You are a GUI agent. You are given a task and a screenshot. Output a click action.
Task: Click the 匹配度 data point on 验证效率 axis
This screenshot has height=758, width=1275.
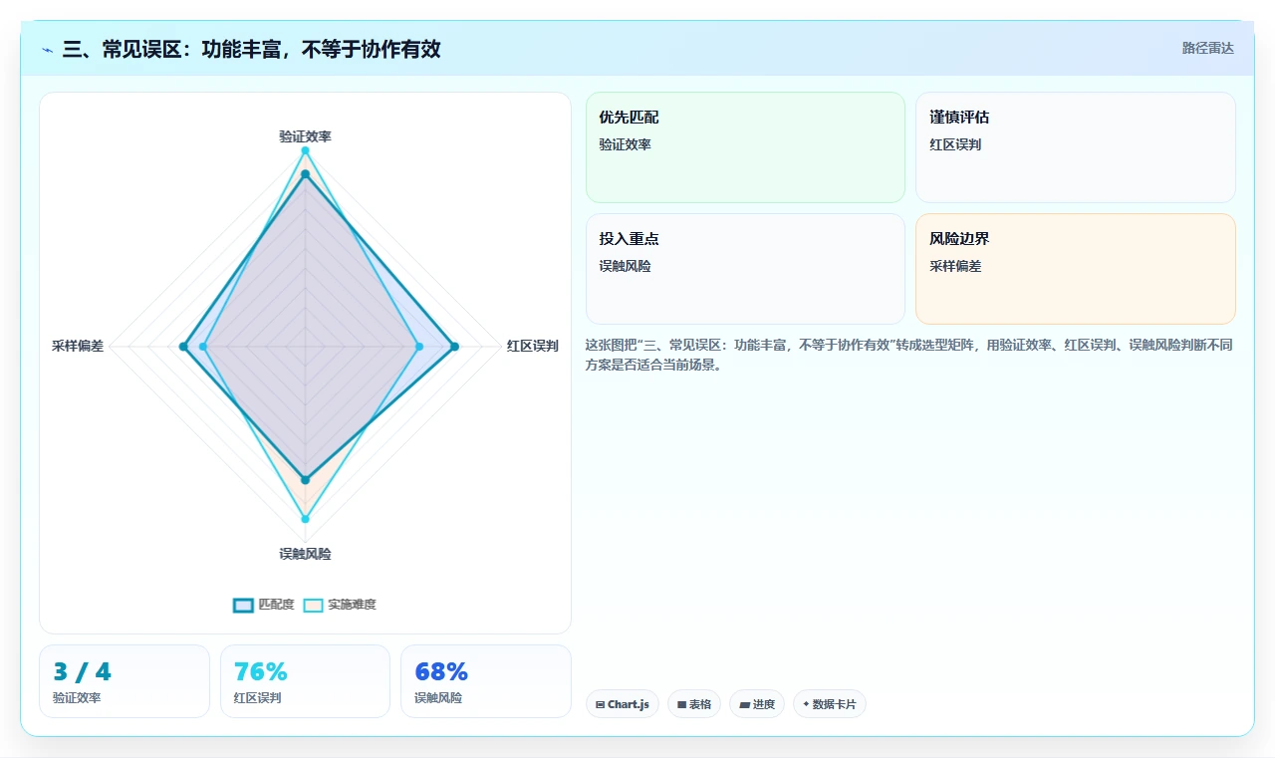tap(305, 174)
